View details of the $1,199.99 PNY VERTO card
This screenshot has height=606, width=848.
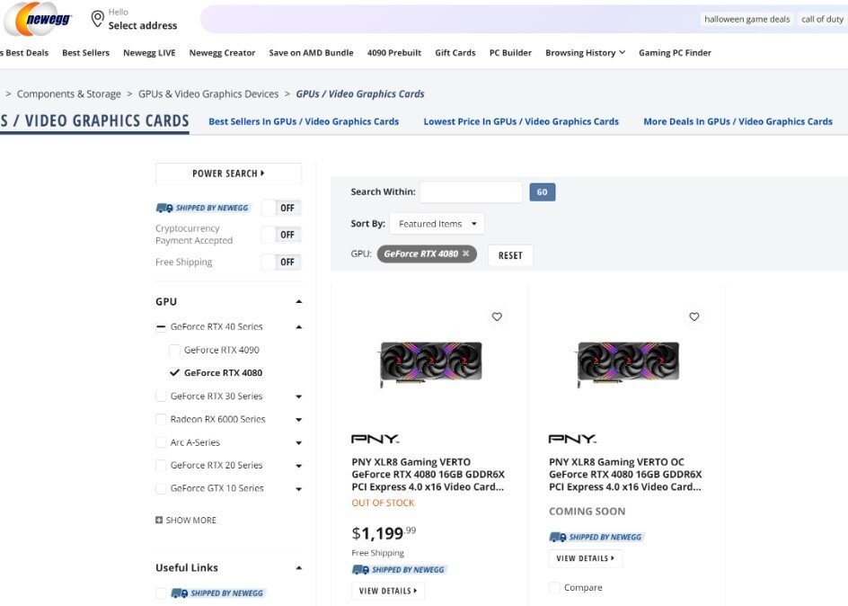click(388, 591)
